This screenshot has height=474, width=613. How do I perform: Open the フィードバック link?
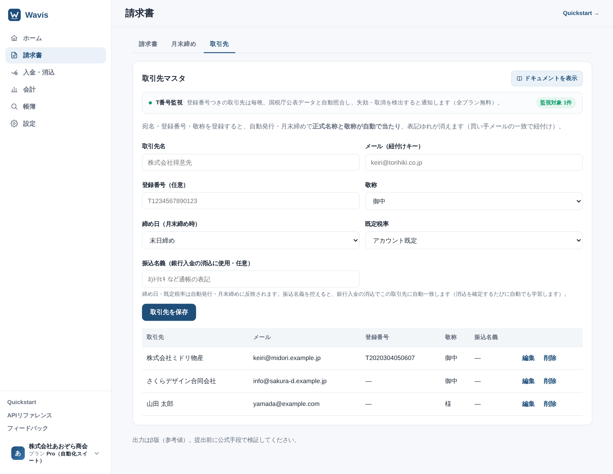tap(27, 428)
